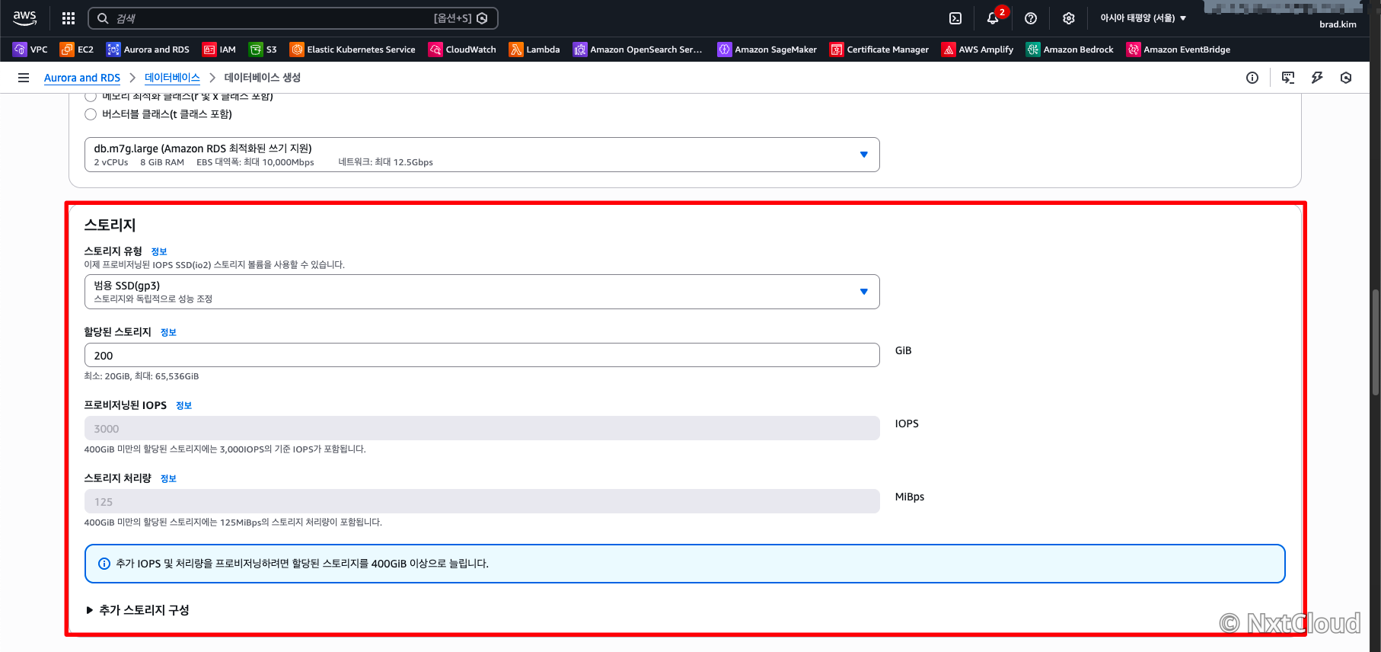The height and width of the screenshot is (652, 1381).
Task: Open the S3 service shortcut
Action: point(263,50)
